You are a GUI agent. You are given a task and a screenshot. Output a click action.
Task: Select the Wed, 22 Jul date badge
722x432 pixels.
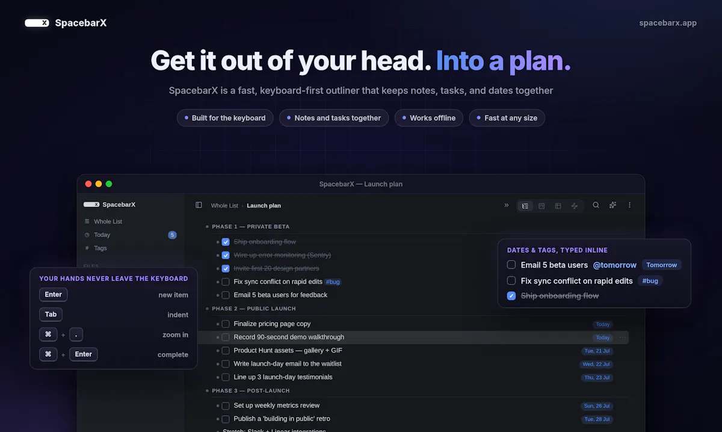(596, 364)
